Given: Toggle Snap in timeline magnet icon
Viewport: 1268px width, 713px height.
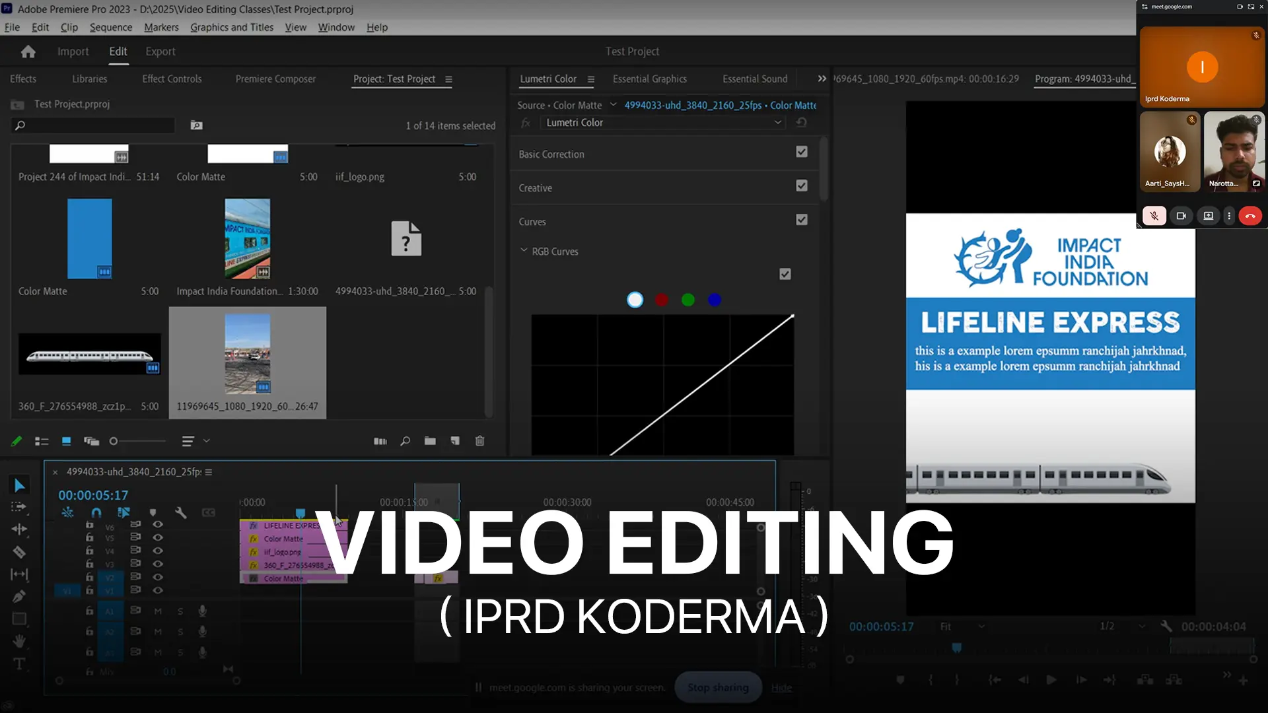Looking at the screenshot, I should pyautogui.click(x=96, y=512).
